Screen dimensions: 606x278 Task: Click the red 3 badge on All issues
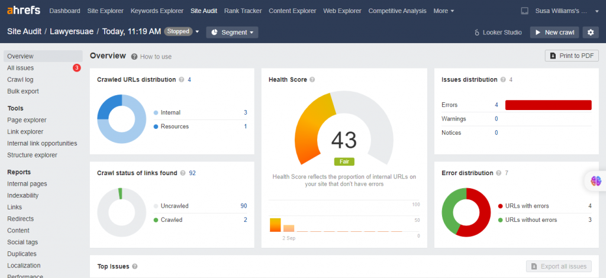pos(76,68)
